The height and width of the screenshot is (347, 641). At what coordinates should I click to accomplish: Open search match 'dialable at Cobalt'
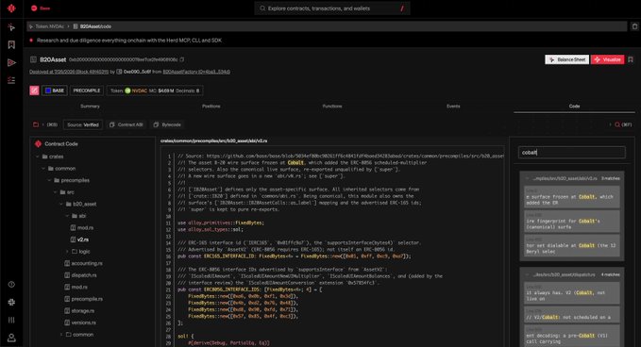(571, 245)
